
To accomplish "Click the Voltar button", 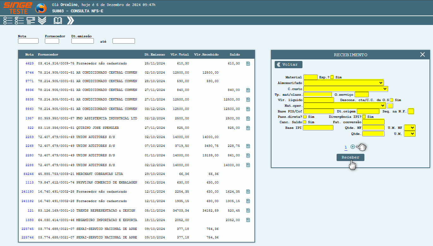I will [288, 64].
